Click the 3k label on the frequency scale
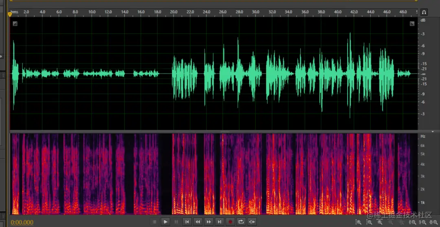This screenshot has height=227, width=440. [422, 176]
